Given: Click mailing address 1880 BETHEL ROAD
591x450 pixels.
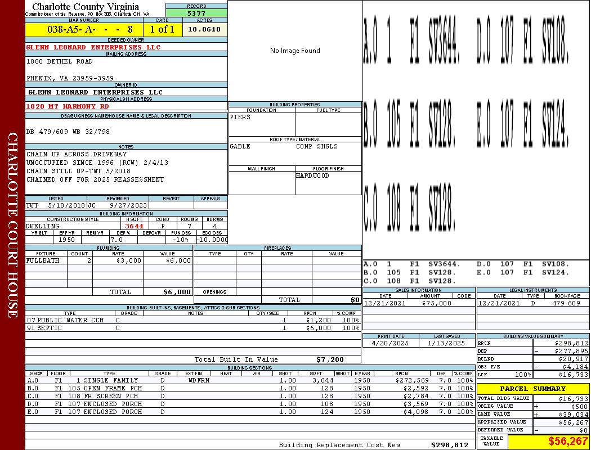Looking at the screenshot, I should [60, 61].
